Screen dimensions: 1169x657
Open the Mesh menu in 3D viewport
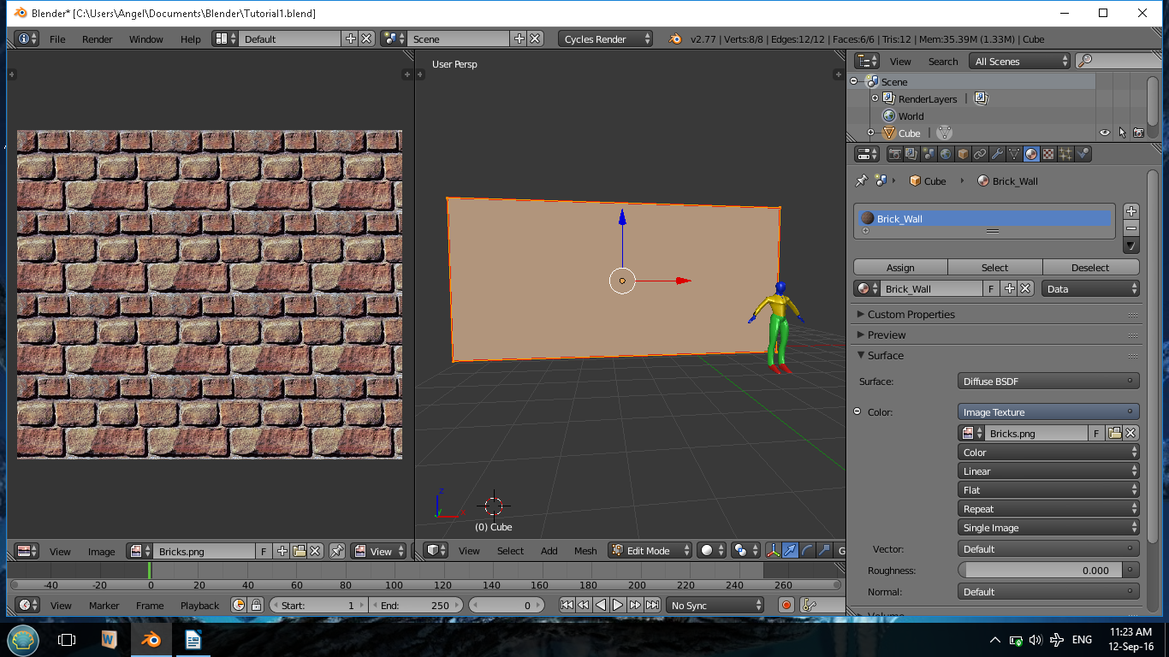586,551
